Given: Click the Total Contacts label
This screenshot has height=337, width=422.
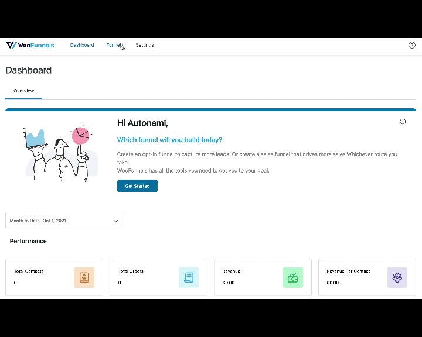Looking at the screenshot, I should [x=29, y=271].
